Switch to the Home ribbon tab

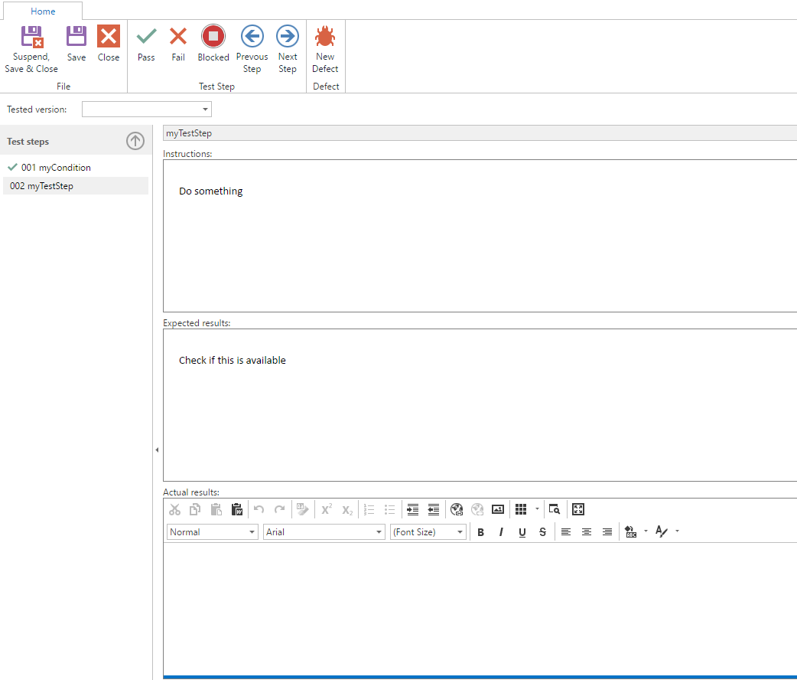tap(43, 11)
